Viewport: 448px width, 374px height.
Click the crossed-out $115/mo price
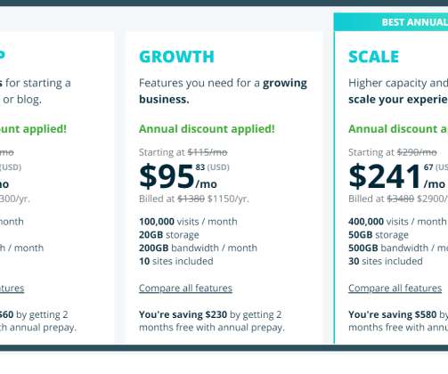coord(208,152)
